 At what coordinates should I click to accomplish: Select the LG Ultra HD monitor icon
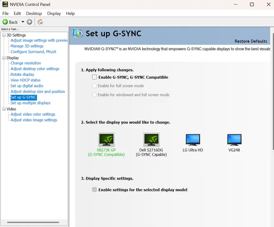point(193,140)
